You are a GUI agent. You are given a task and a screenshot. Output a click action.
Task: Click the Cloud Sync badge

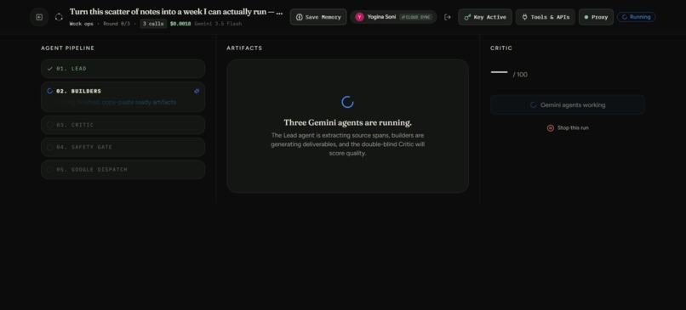tap(415, 17)
